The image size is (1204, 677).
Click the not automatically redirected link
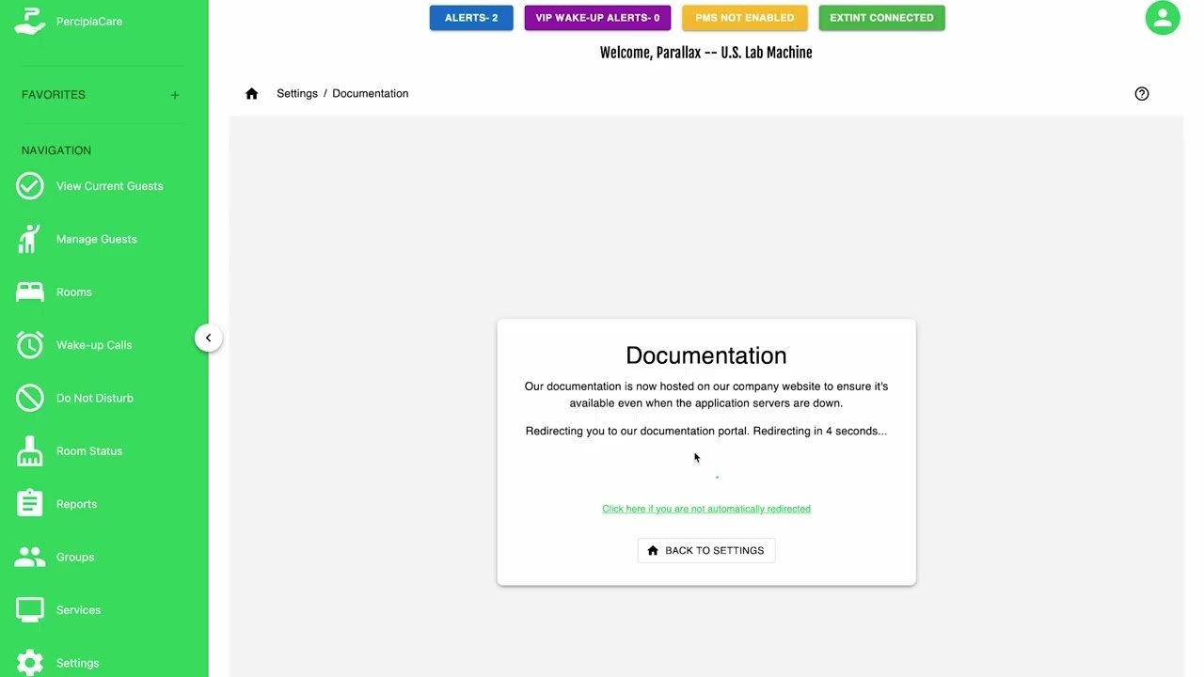(706, 509)
